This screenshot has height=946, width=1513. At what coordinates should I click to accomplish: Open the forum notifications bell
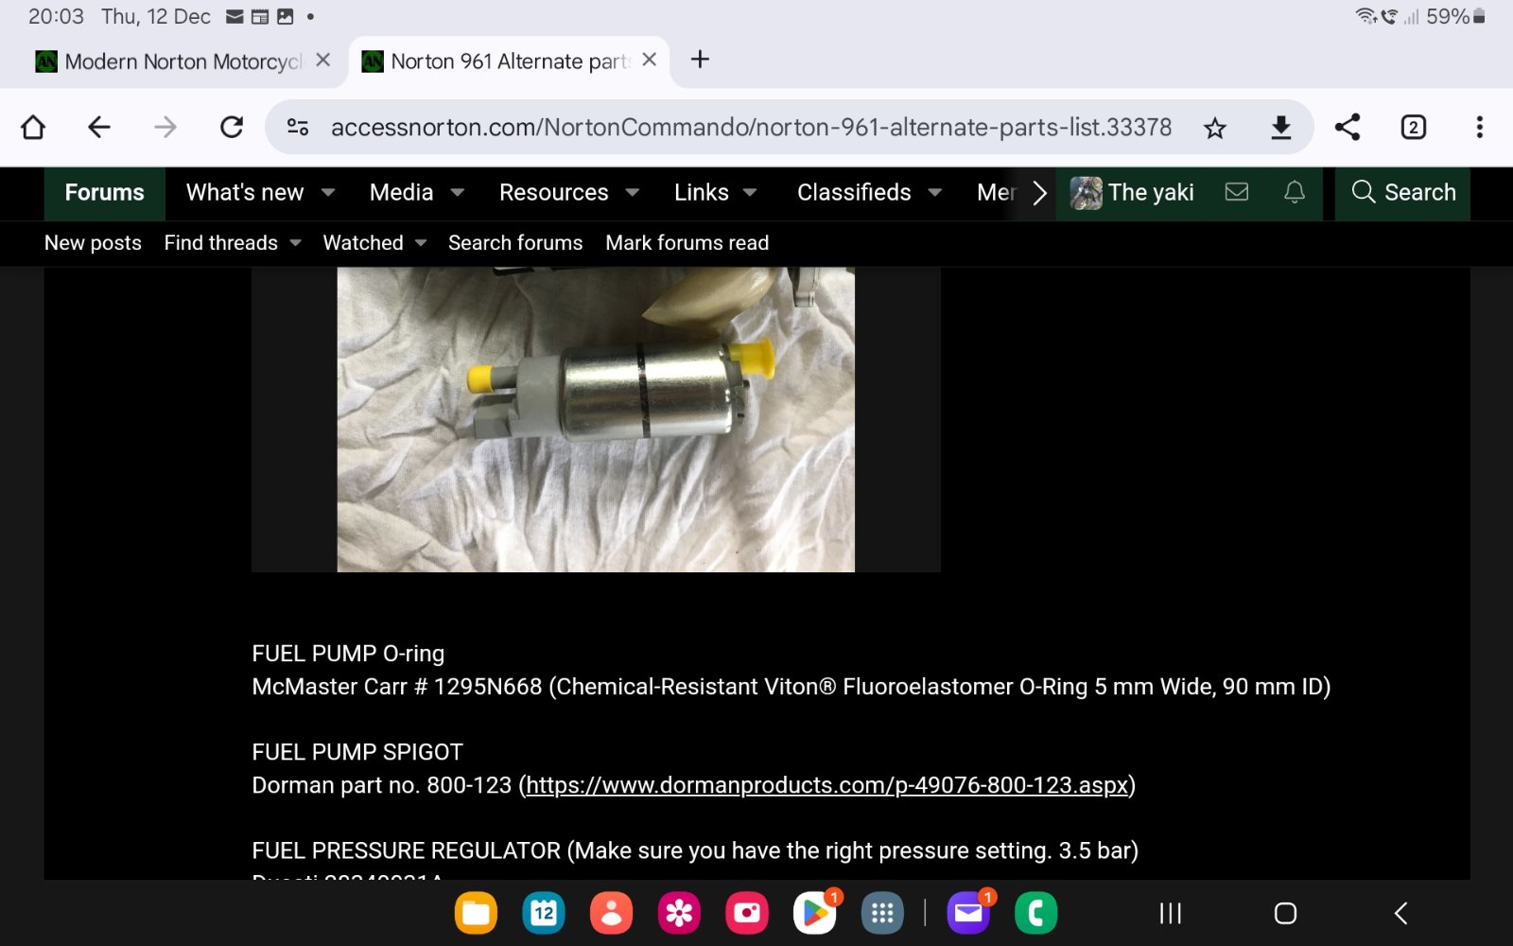click(x=1294, y=192)
